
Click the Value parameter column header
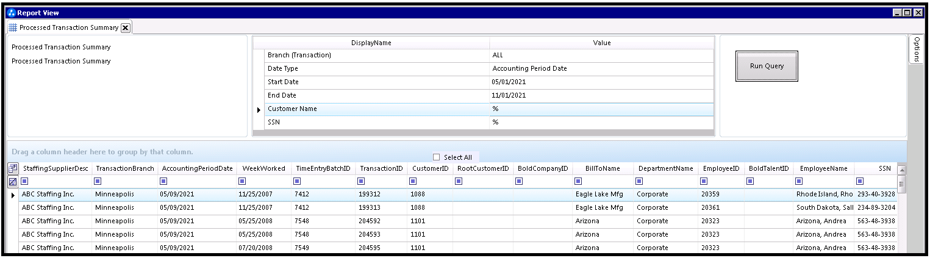point(601,43)
